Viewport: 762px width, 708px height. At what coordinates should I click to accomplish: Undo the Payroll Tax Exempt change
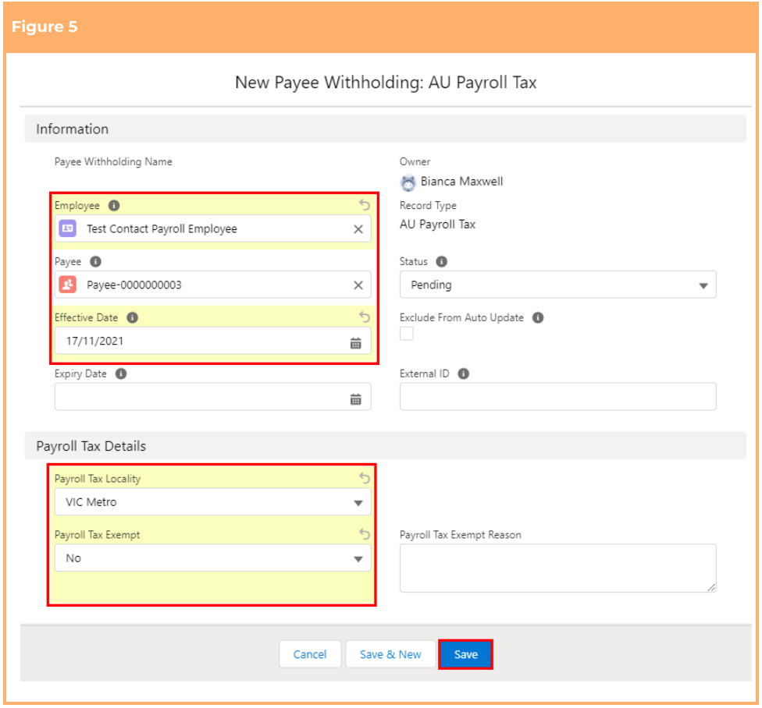(365, 534)
